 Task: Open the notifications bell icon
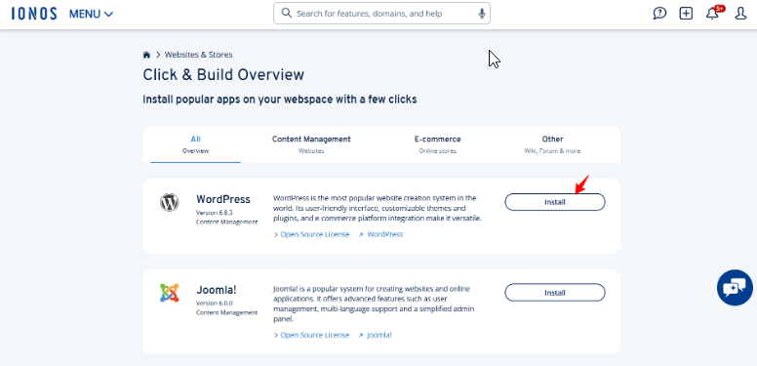pos(712,14)
